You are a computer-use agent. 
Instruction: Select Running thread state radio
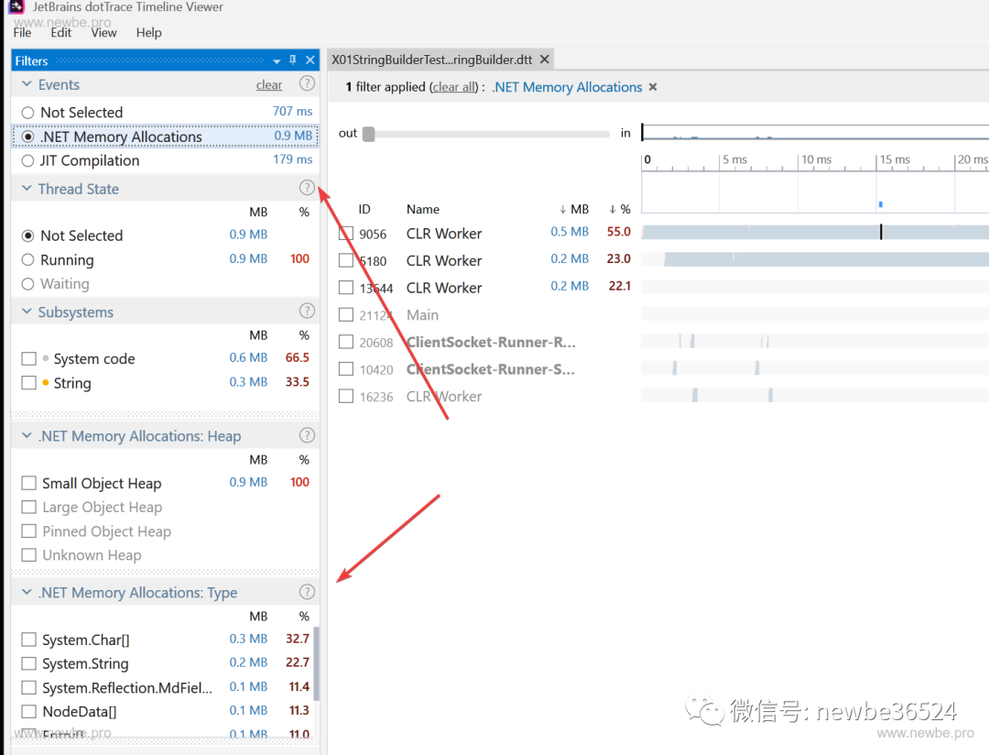[27, 259]
